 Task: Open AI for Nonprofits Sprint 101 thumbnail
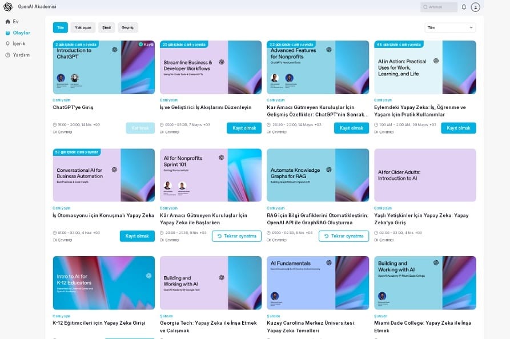pyautogui.click(x=211, y=175)
